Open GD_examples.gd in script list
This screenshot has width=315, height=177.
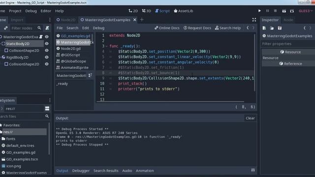(x=75, y=36)
